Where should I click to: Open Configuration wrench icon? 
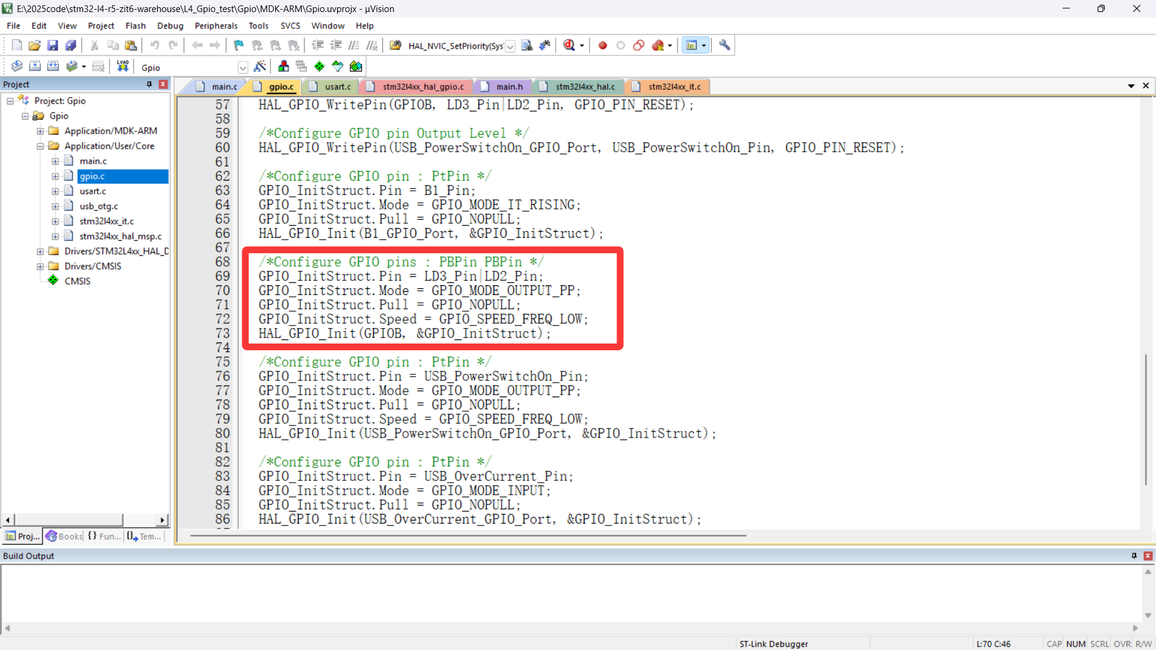724,45
